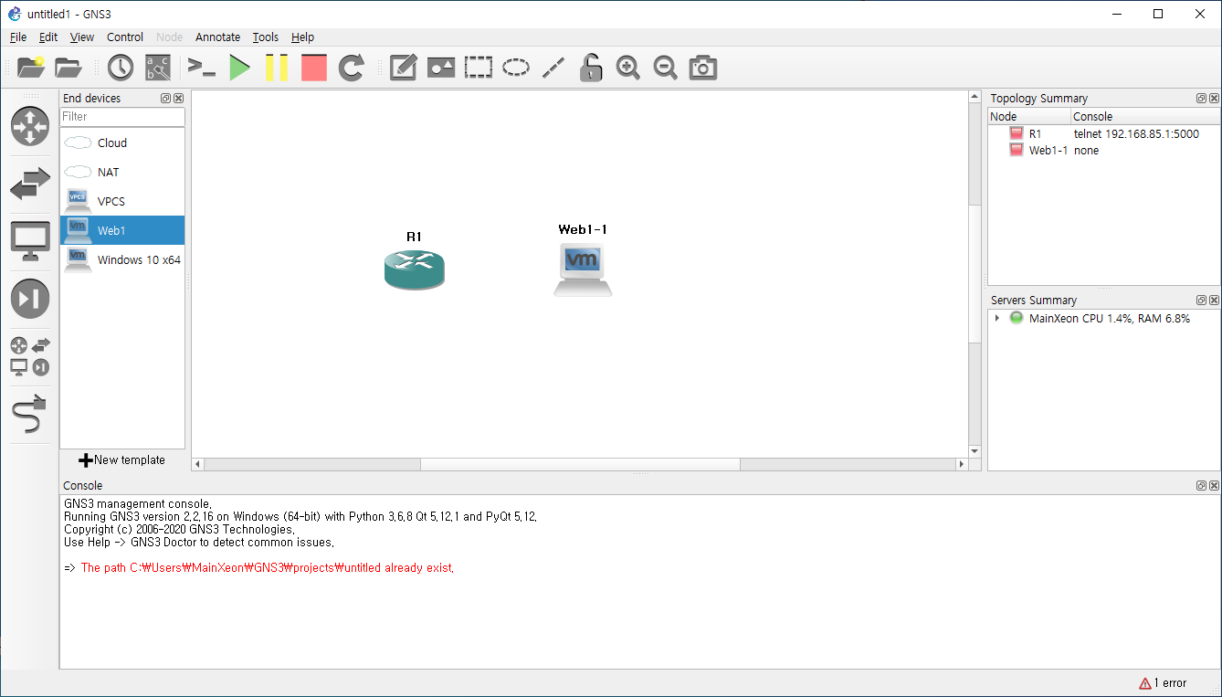Select the R1 router on canvas
The image size is (1222, 697).
point(415,269)
